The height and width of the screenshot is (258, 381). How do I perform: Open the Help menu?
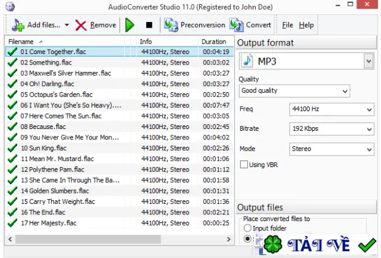click(306, 25)
